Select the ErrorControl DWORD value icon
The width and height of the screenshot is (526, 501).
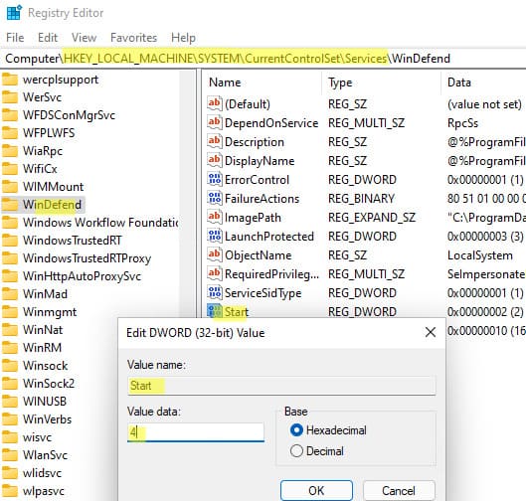click(215, 179)
